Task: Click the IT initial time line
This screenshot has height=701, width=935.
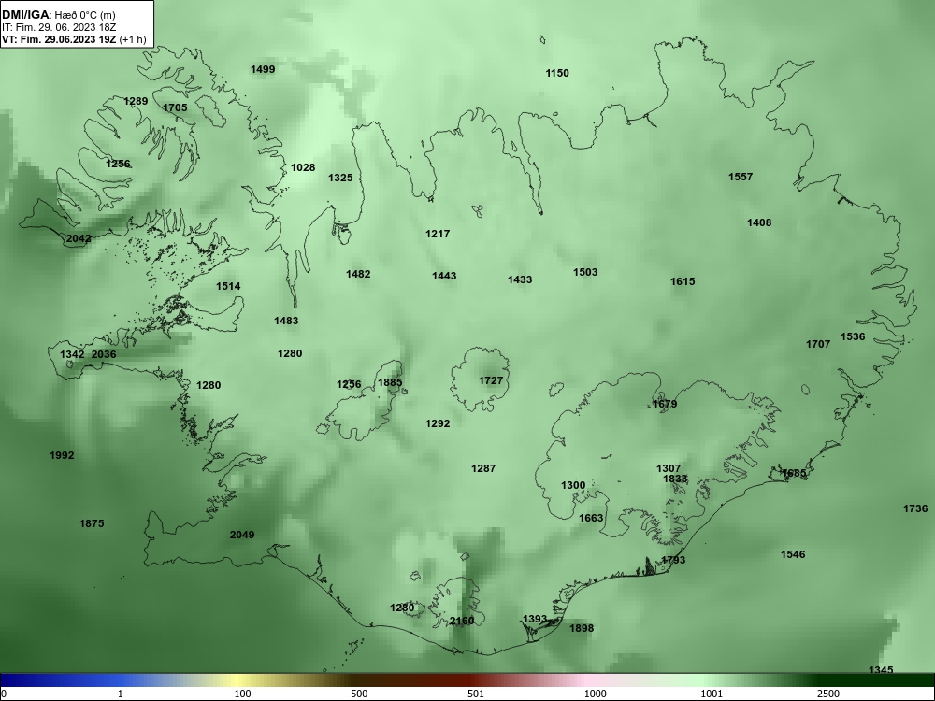Action: coord(57,27)
